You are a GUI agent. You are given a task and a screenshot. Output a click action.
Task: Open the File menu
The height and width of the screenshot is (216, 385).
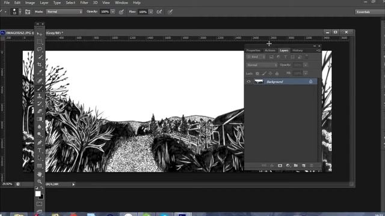7,2
